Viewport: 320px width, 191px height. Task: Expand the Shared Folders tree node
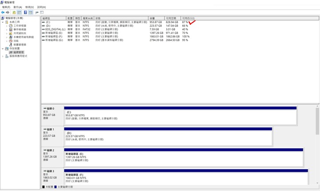(7, 33)
